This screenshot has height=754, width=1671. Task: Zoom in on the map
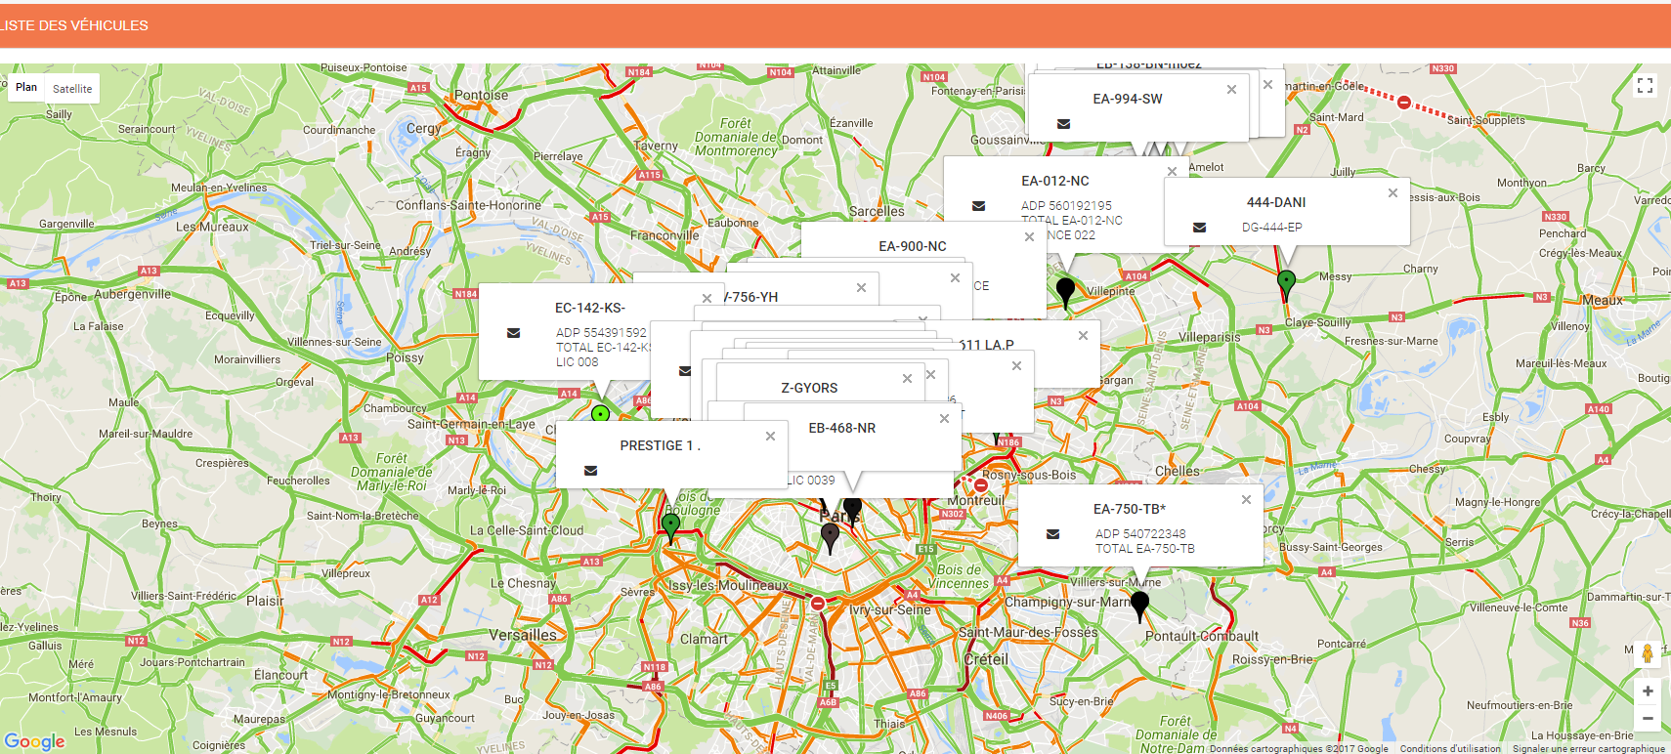(x=1648, y=691)
